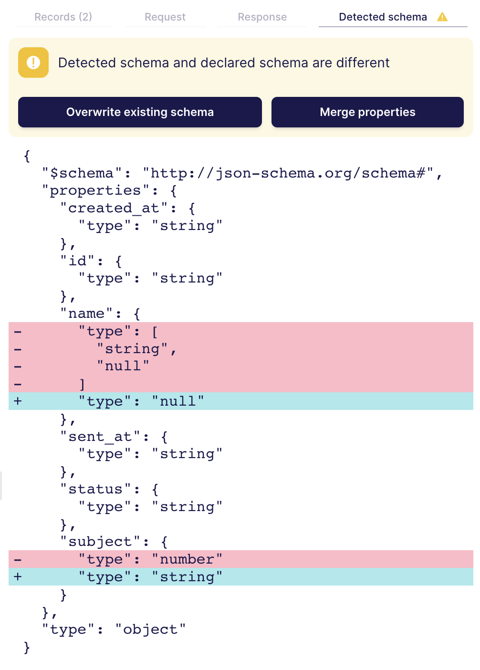The image size is (480, 670).
Task: Click the plus marker beside "type": "string" under subject
Action: pos(18,576)
